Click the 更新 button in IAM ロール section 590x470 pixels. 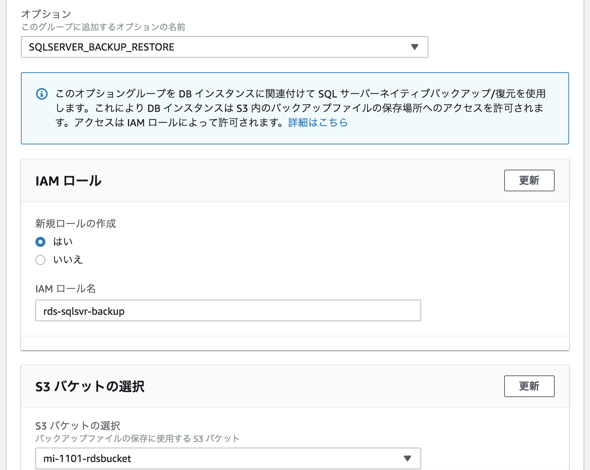[x=529, y=180]
